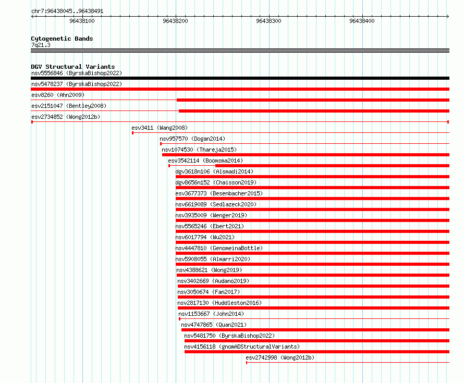The height and width of the screenshot is (383, 464).
Task: Open variant esv8260 (Ahn2009)
Action: click(x=58, y=95)
